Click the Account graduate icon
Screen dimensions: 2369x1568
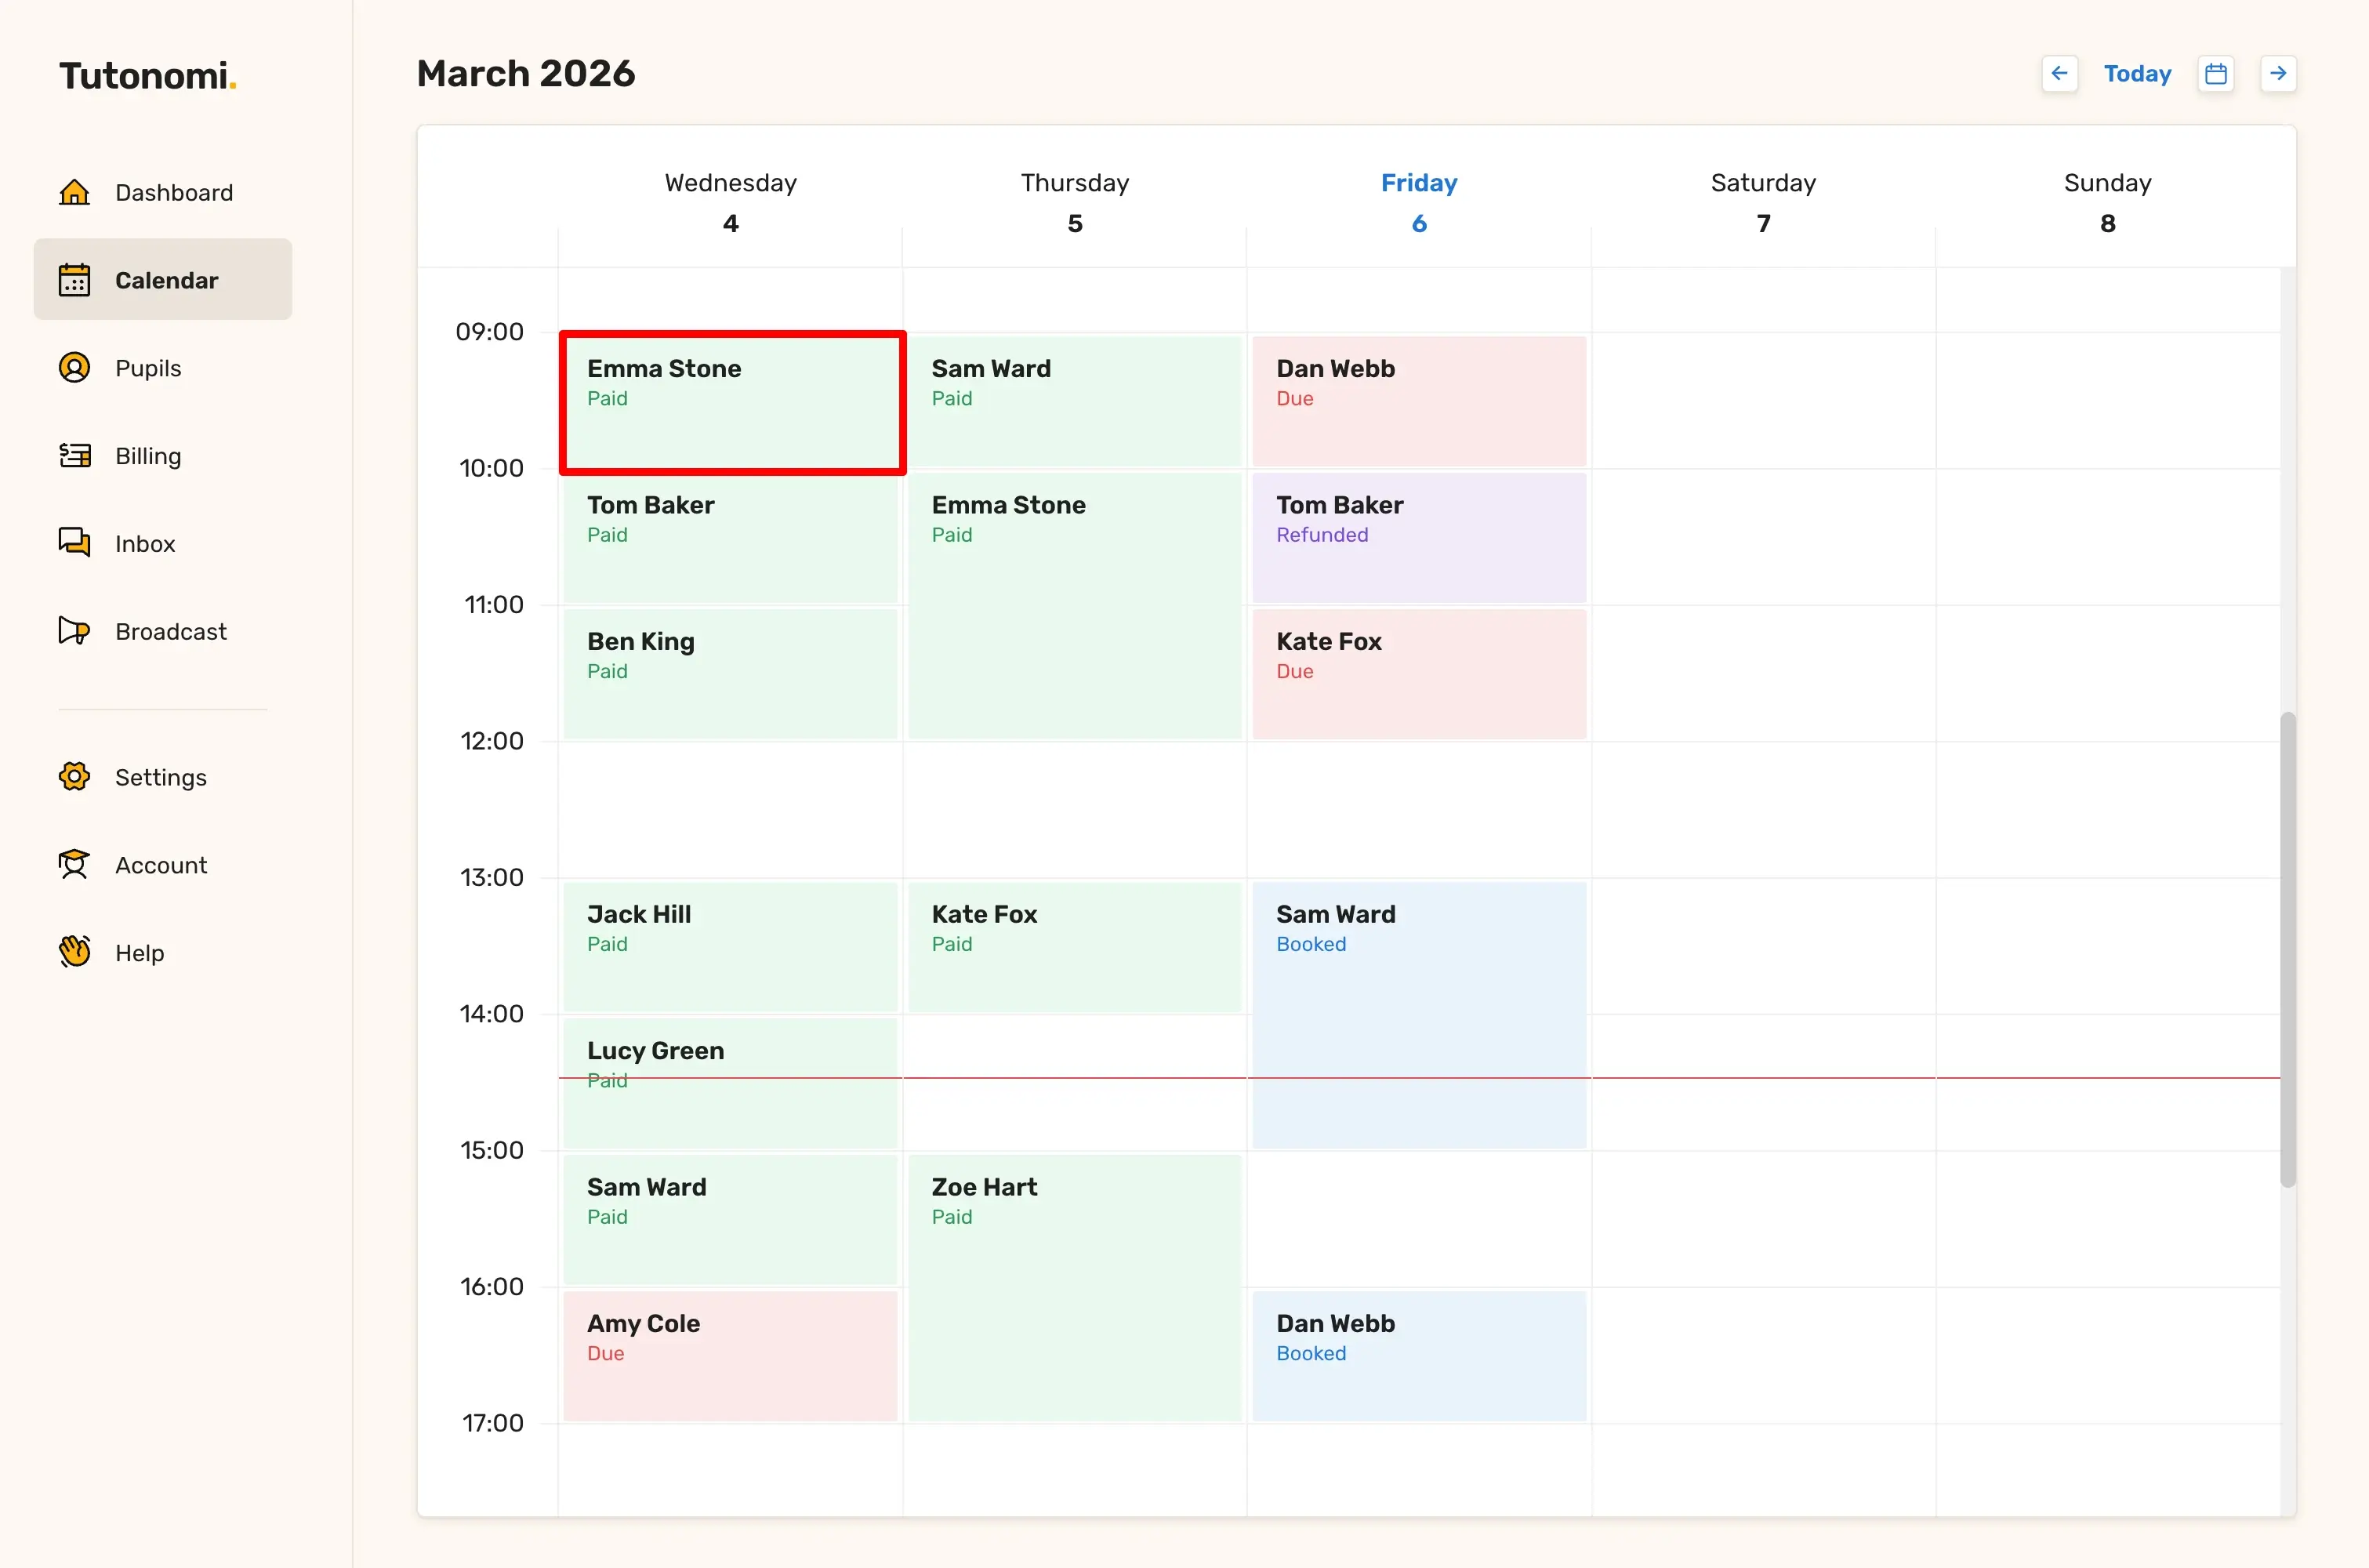point(74,865)
